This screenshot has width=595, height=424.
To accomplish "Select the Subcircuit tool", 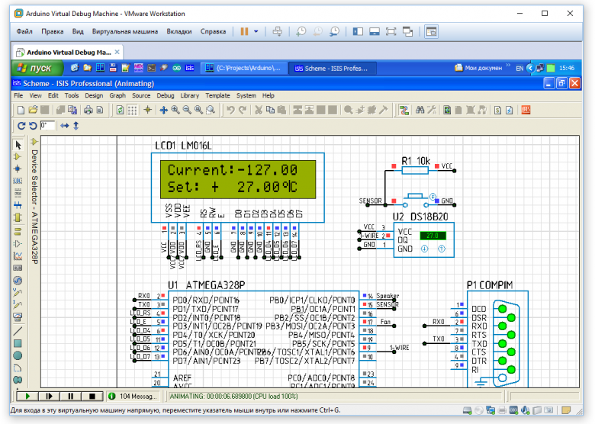I will coord(18,217).
